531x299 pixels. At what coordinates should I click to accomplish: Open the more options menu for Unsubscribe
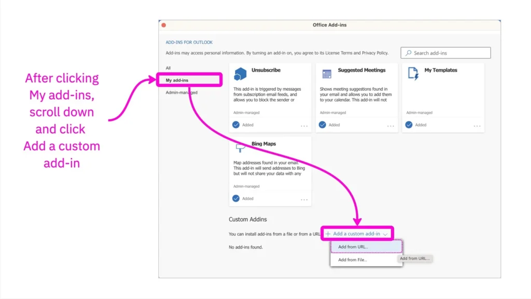coord(304,126)
